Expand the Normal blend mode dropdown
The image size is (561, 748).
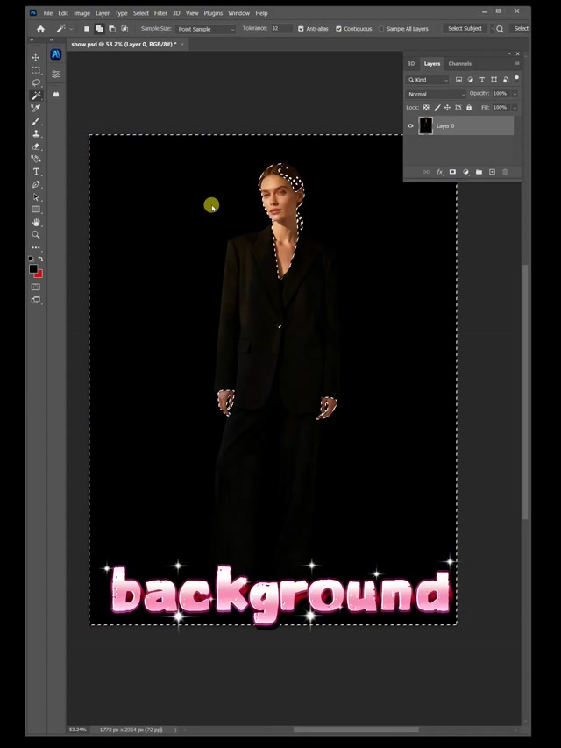(436, 94)
